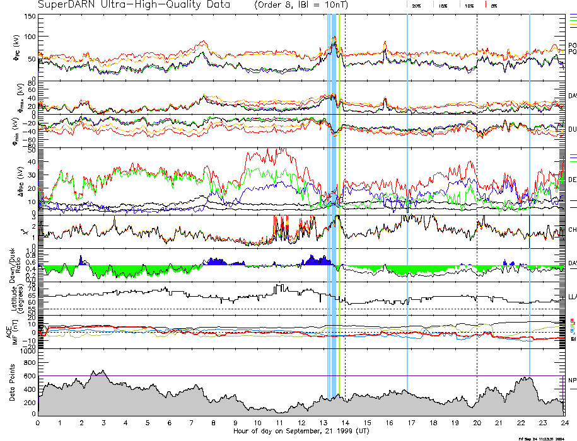The width and height of the screenshot is (577, 441).
Task: Select the dashed vertical line at hour 14
Action: 345,189
